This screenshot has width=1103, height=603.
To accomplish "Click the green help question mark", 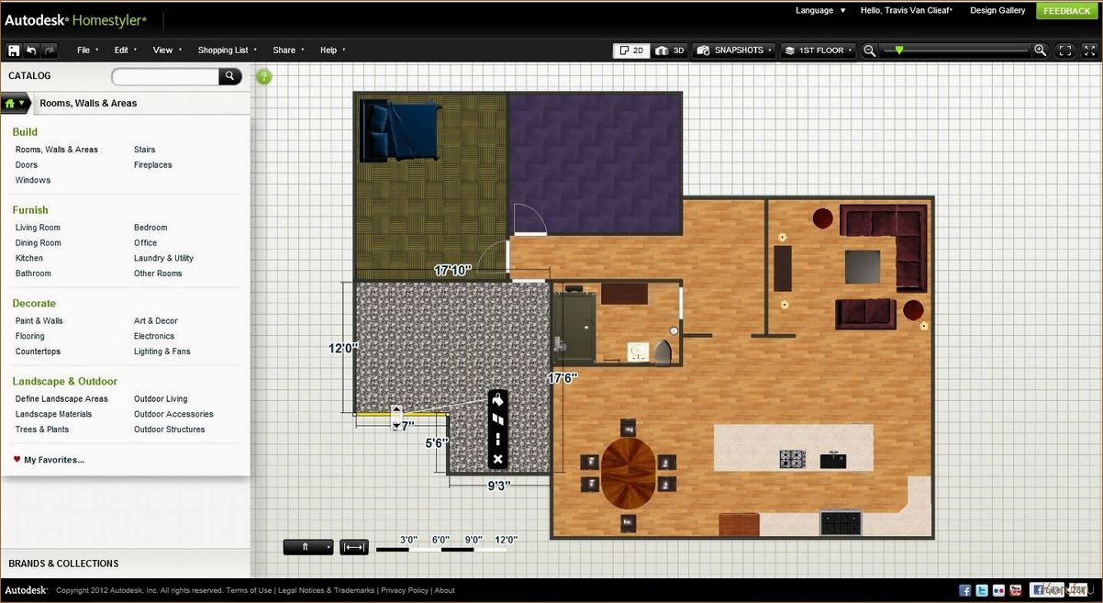I will point(264,77).
